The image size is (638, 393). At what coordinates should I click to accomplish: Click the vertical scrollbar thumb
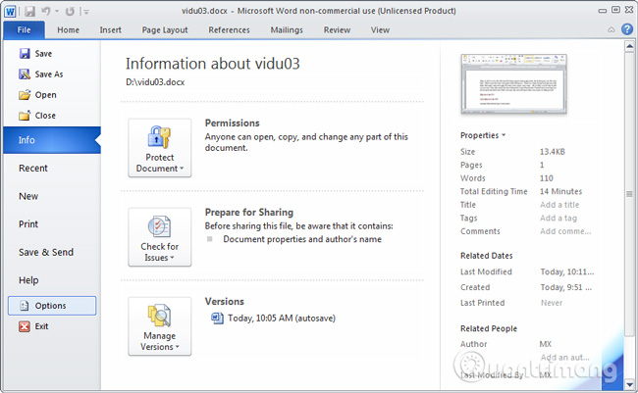(629, 194)
